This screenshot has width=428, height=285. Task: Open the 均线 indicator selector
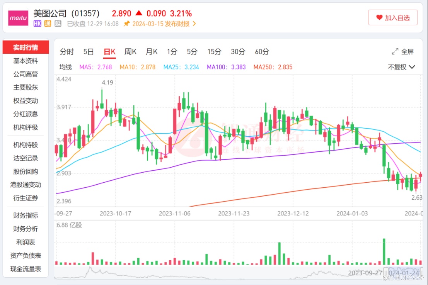click(x=65, y=67)
